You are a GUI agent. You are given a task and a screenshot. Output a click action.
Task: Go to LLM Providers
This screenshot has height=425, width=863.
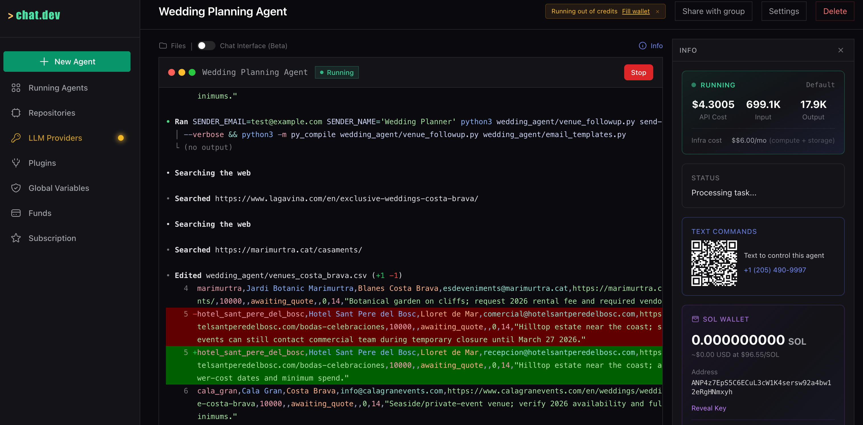point(55,138)
